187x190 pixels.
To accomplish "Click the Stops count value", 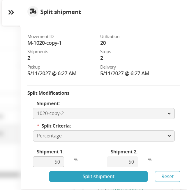I will tap(102, 58).
